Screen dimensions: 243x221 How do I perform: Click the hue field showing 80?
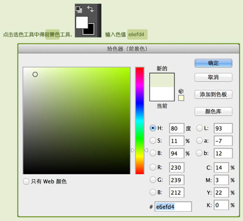[x=177, y=128]
